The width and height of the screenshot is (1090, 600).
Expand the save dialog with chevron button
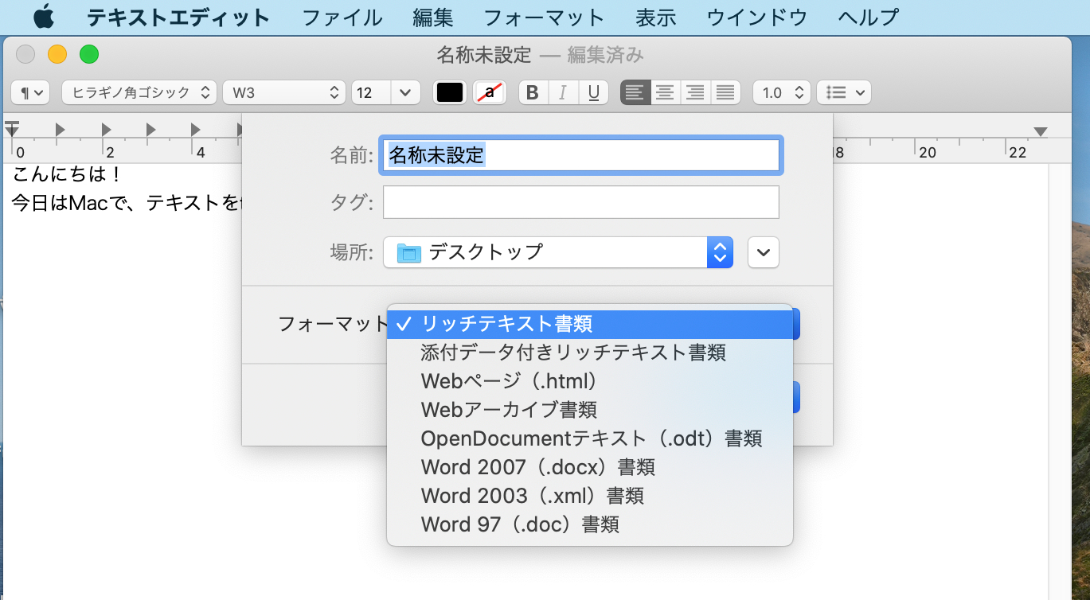point(764,252)
